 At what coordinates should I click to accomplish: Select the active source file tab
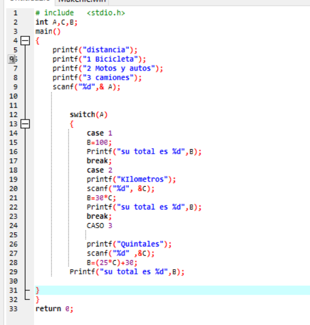click(29, 1)
